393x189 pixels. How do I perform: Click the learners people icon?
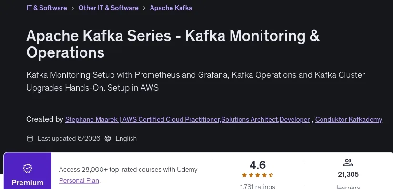(x=348, y=163)
